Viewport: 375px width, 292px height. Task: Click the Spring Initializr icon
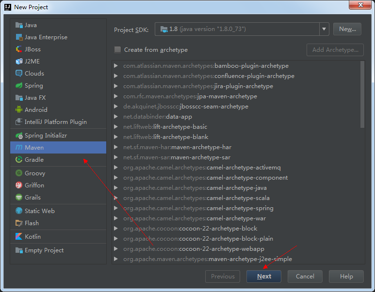click(19, 136)
